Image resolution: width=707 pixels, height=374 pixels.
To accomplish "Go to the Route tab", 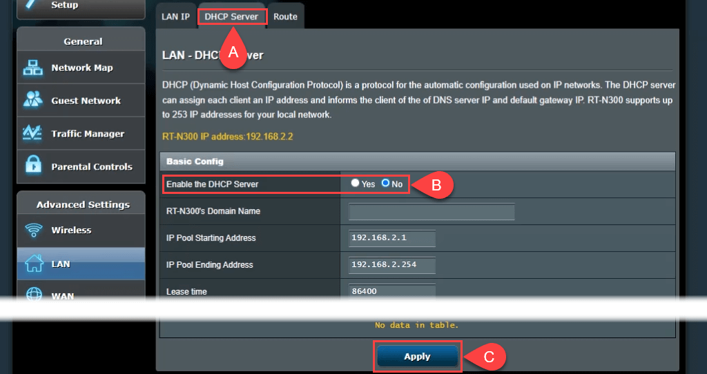I will tap(285, 17).
